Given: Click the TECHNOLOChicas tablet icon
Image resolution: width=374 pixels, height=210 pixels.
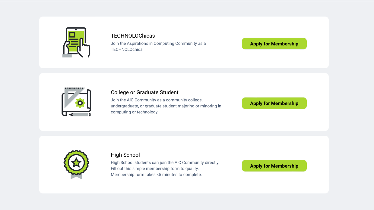Looking at the screenshot, I should (x=76, y=42).
